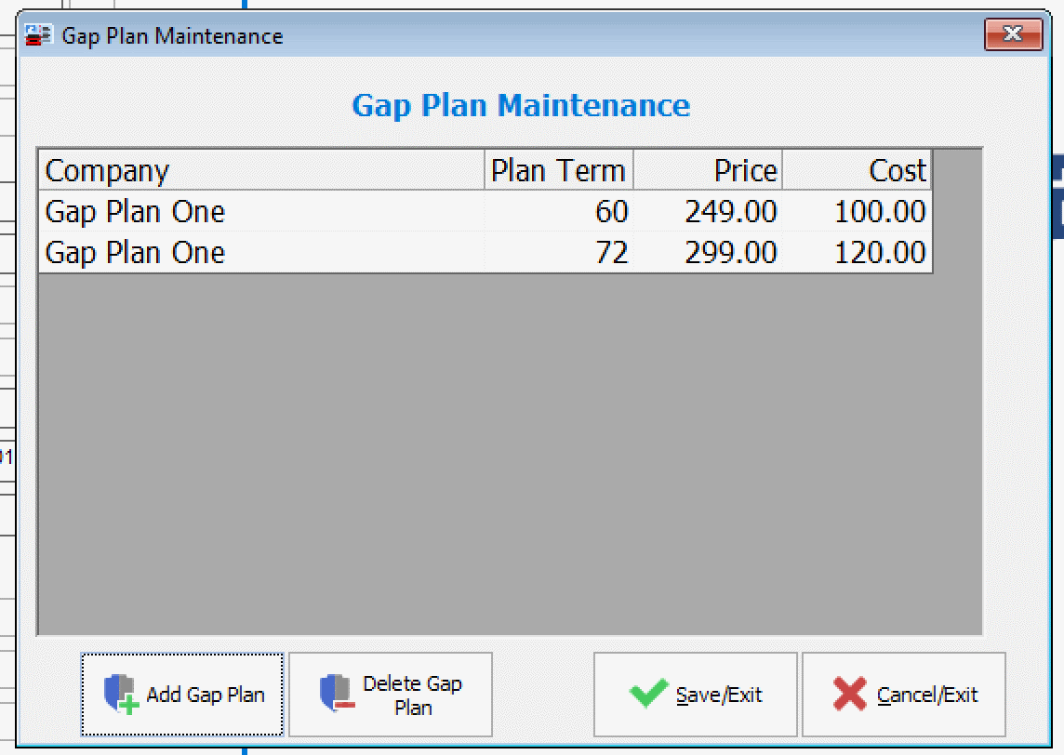Close the Gap Plan Maintenance window
The image size is (1064, 755).
(x=1013, y=33)
